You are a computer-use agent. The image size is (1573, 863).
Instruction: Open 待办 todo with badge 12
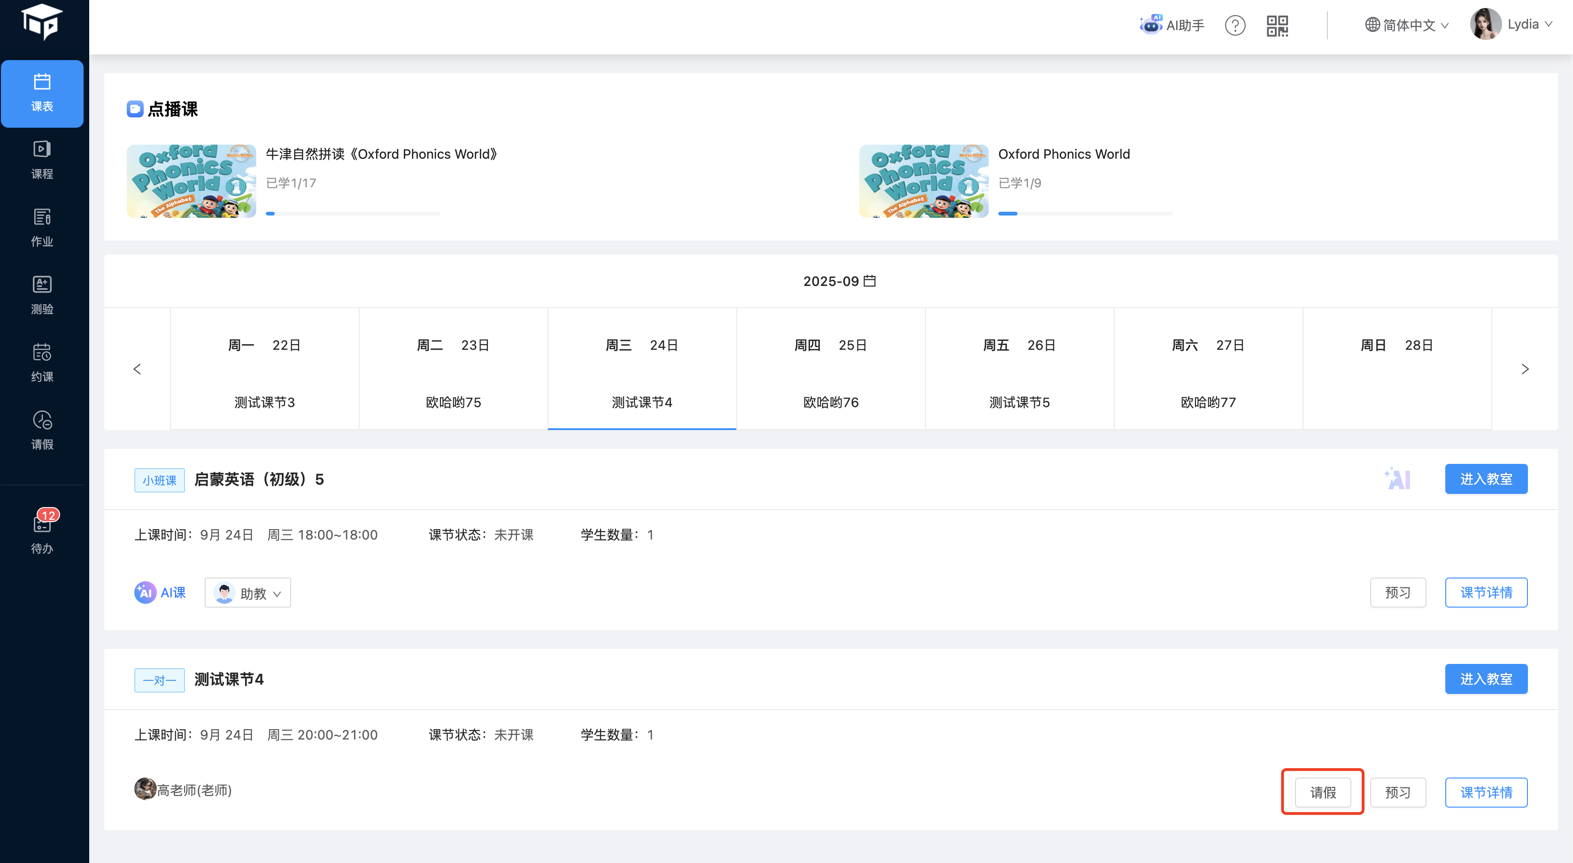tap(42, 532)
